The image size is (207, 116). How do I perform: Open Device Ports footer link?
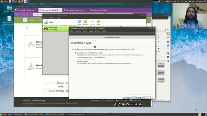coord(122,100)
